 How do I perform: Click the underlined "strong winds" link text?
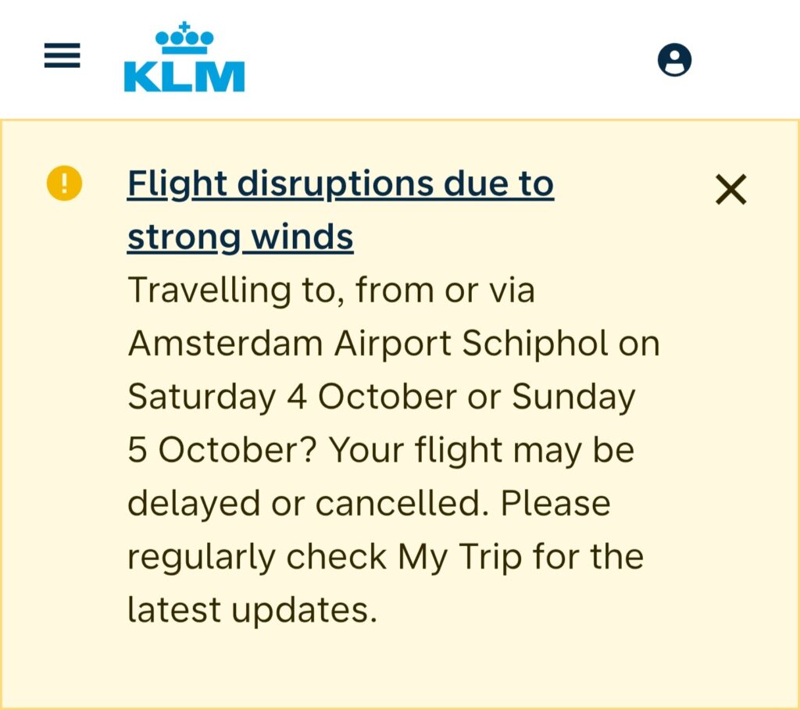241,237
